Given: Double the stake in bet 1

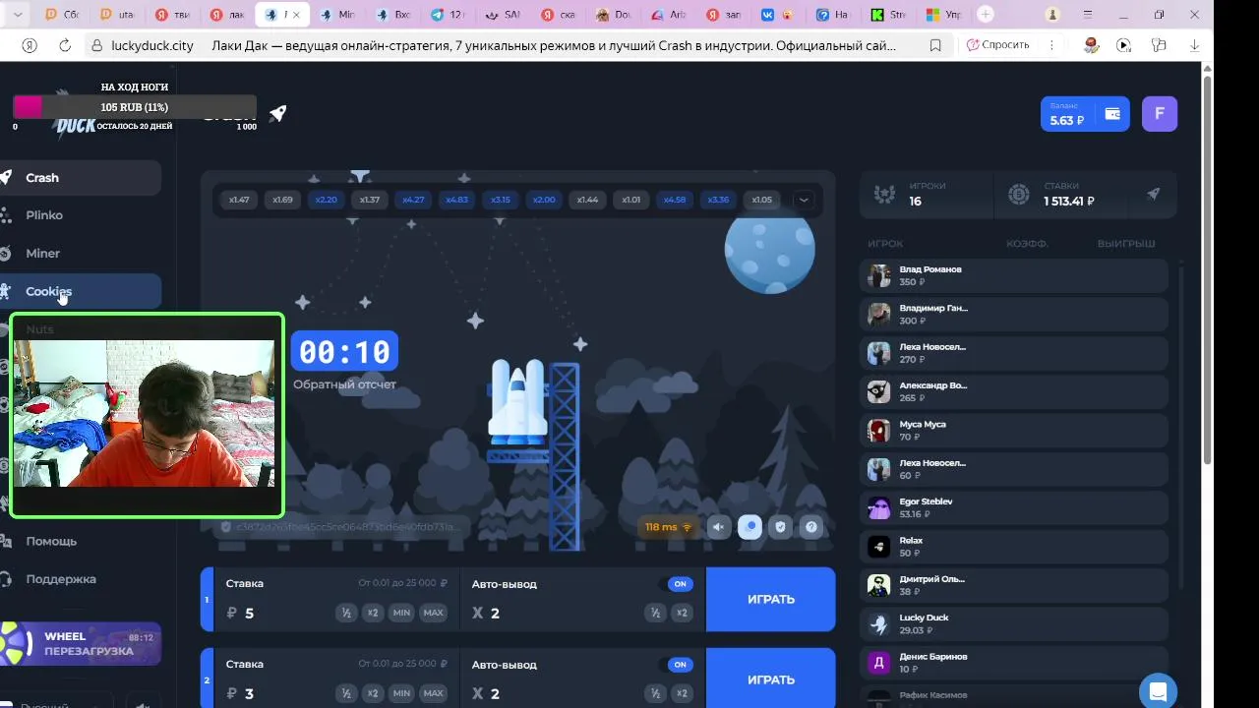Looking at the screenshot, I should click(373, 613).
